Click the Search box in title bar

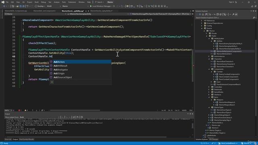point(100,2)
